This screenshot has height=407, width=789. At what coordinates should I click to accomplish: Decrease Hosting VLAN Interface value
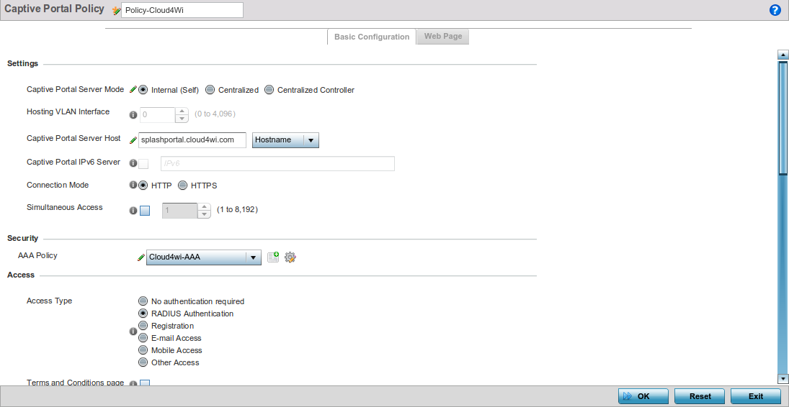click(x=182, y=119)
